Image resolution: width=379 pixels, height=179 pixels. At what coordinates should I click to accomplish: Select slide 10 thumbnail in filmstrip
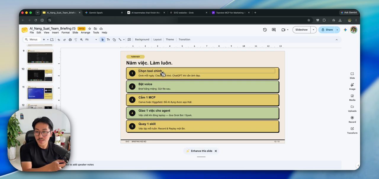tap(40, 75)
